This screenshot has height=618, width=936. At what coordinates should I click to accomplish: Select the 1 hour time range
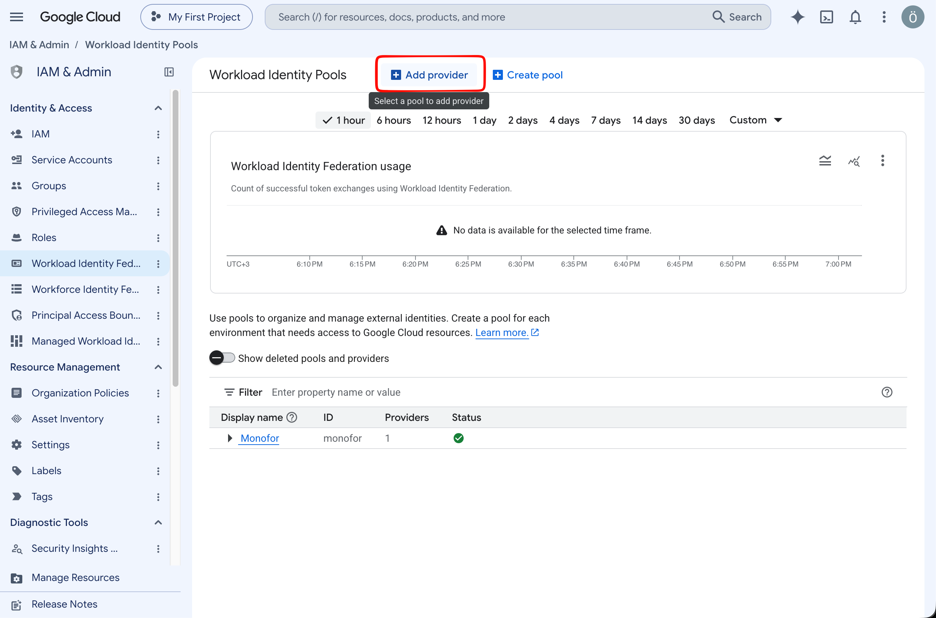click(343, 120)
